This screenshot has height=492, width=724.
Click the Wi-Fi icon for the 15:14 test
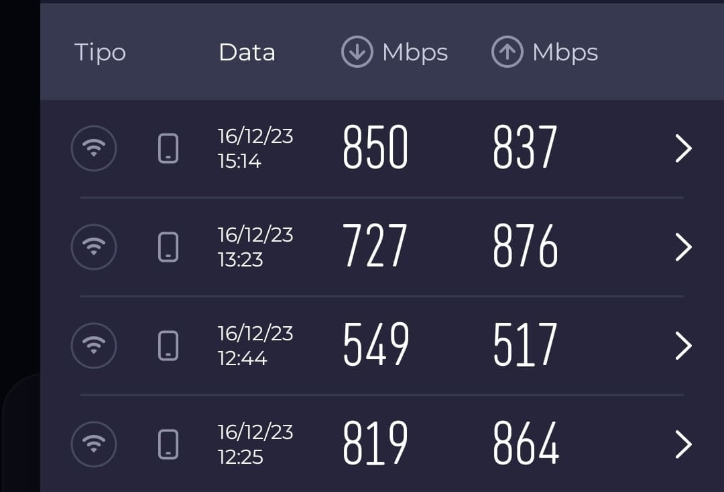(x=94, y=148)
